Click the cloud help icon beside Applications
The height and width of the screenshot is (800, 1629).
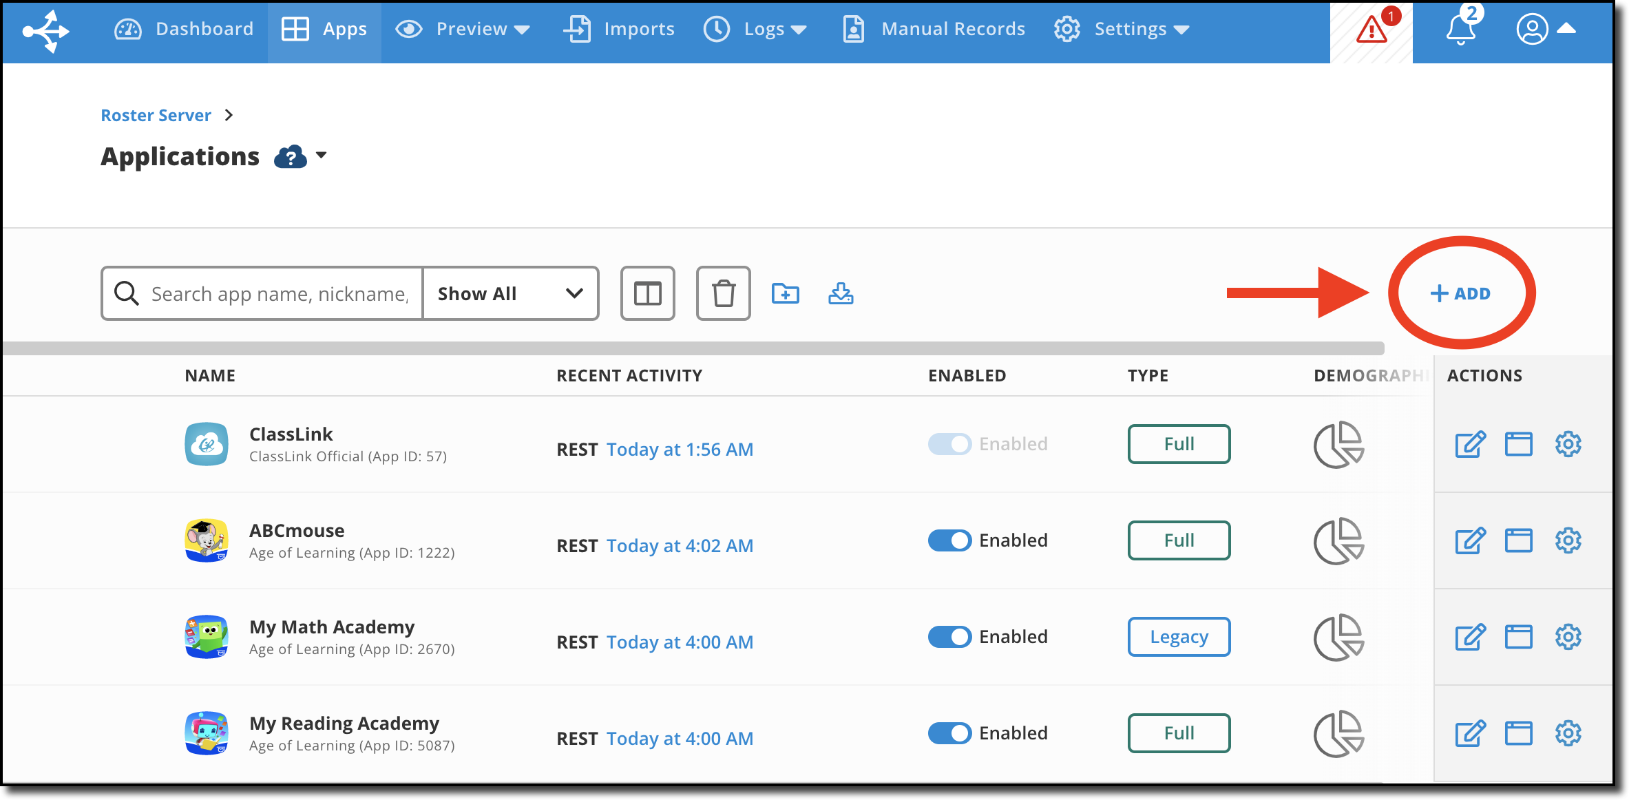tap(291, 157)
